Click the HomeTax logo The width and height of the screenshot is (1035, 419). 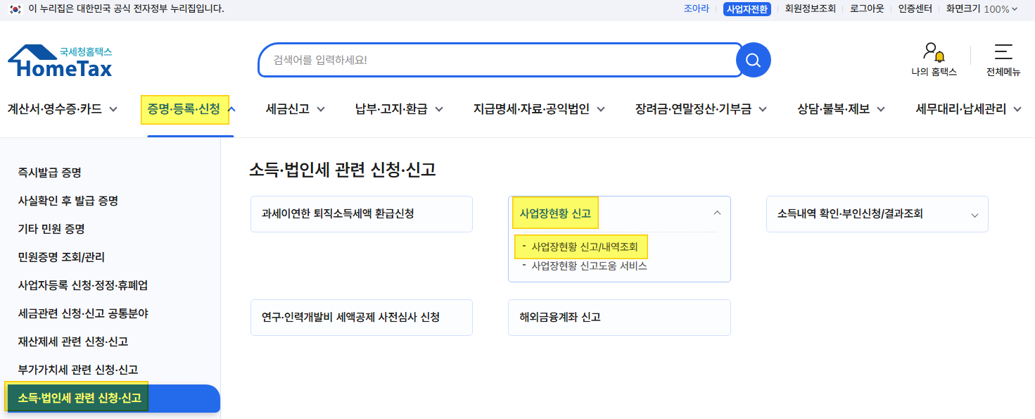(x=60, y=61)
